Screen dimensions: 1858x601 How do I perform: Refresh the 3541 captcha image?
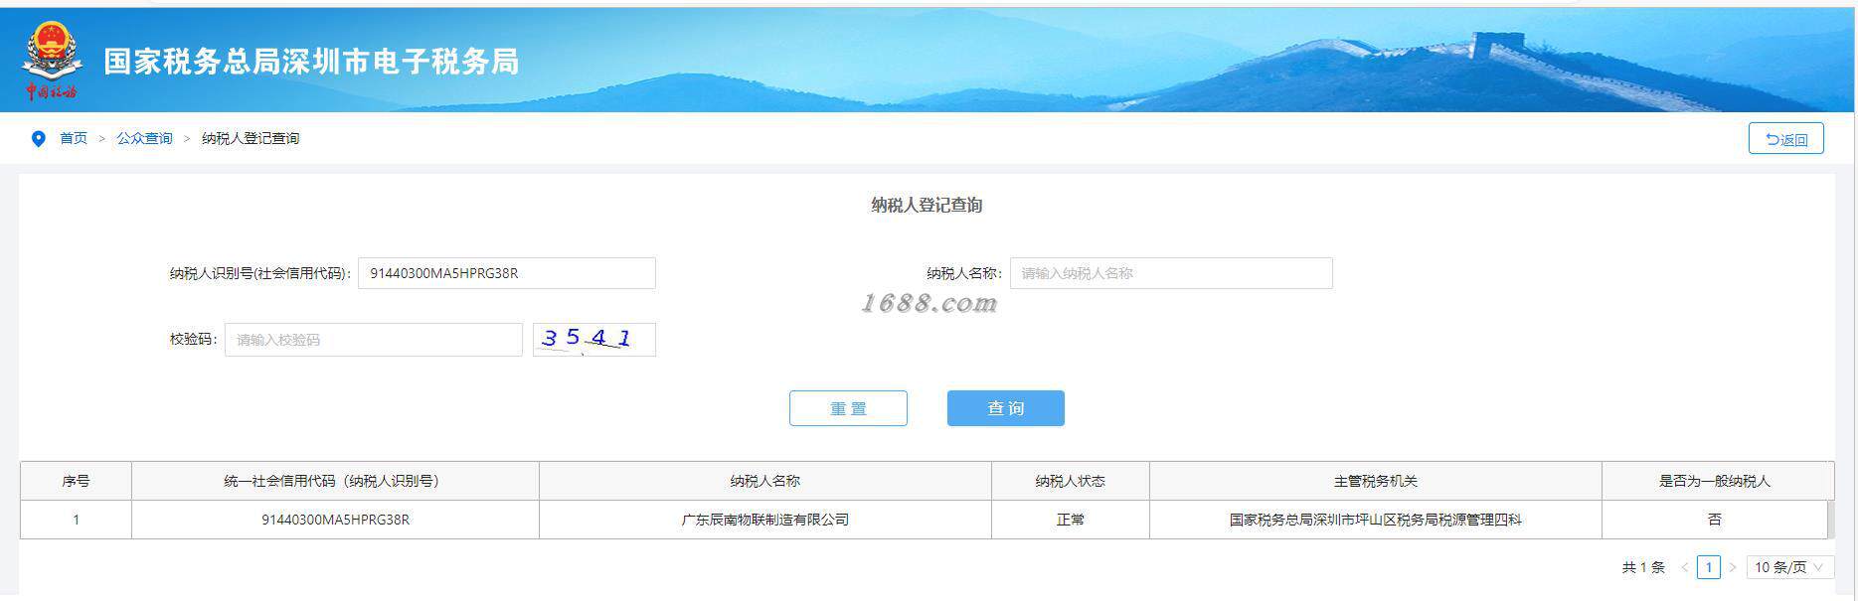594,340
